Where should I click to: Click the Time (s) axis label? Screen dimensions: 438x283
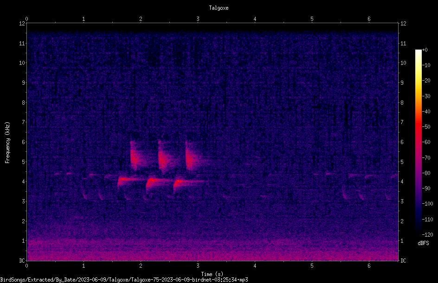coord(212,274)
